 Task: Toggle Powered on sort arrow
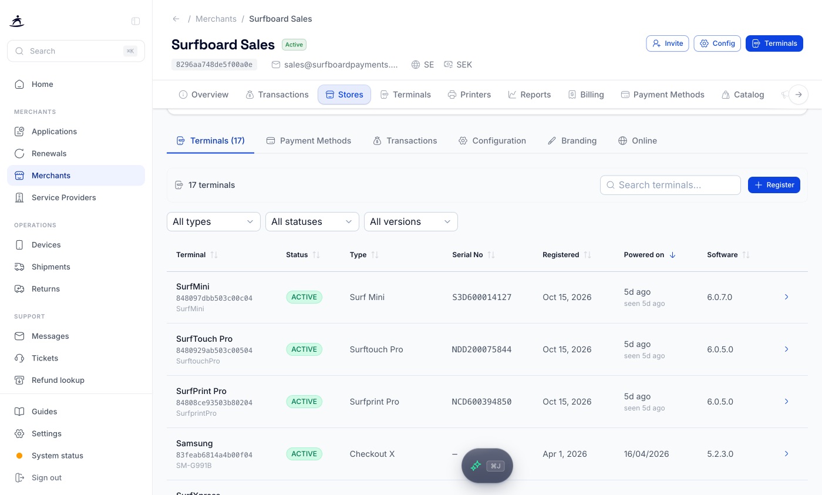[673, 255]
